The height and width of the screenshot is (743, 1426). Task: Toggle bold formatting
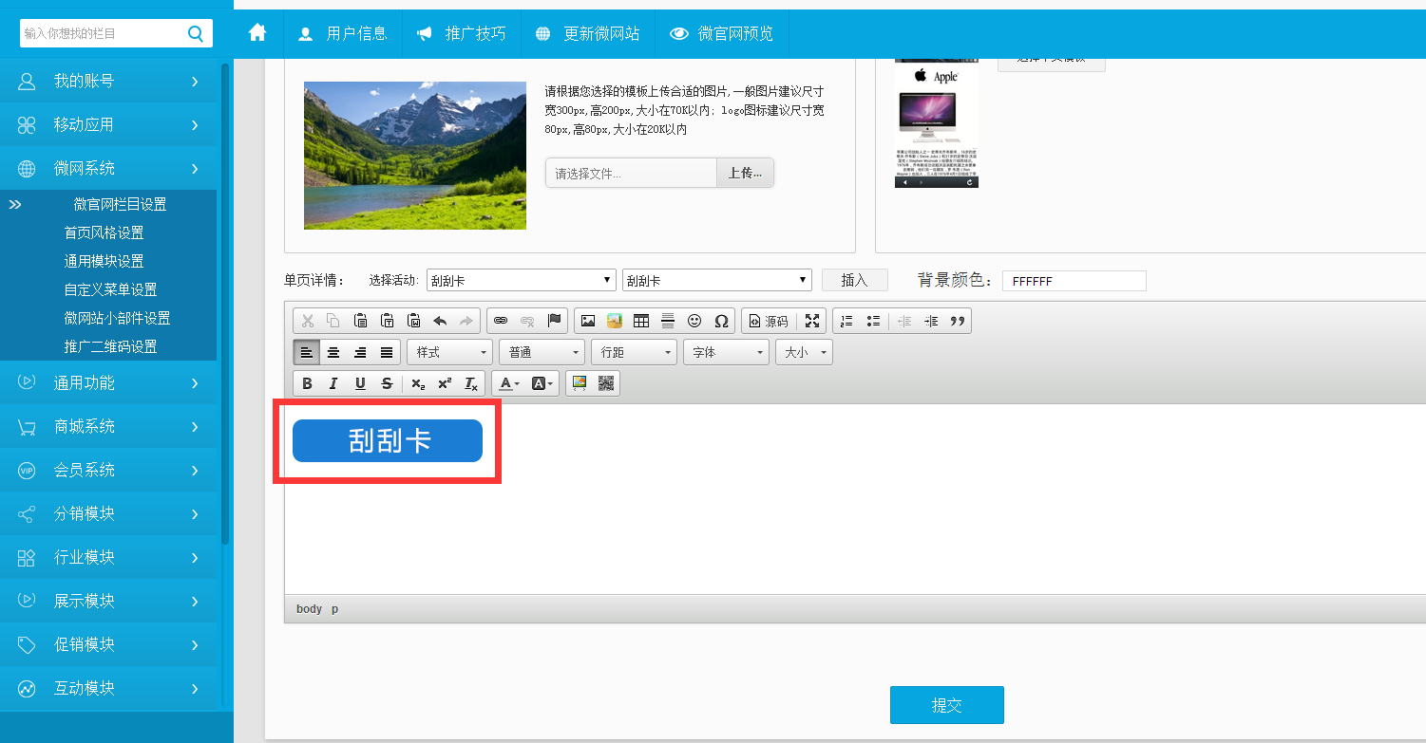307,383
